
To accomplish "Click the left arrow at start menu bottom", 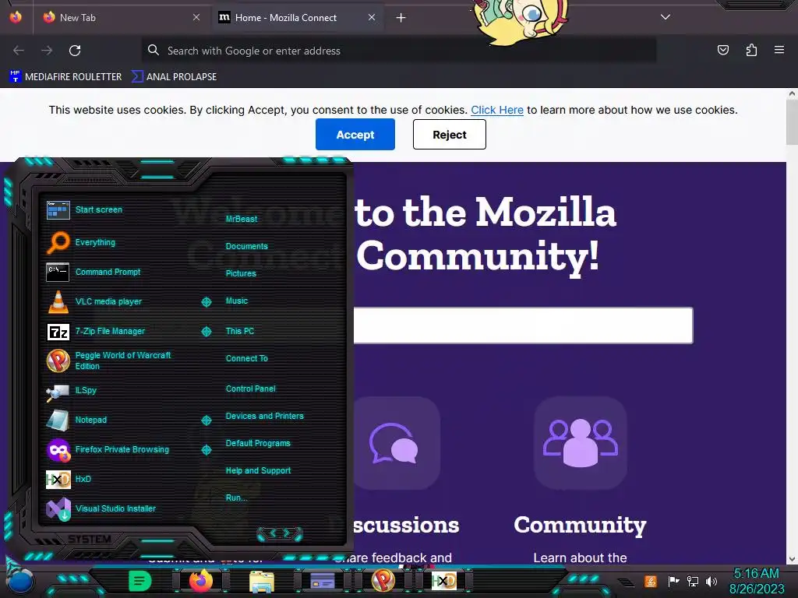I will click(x=272, y=533).
